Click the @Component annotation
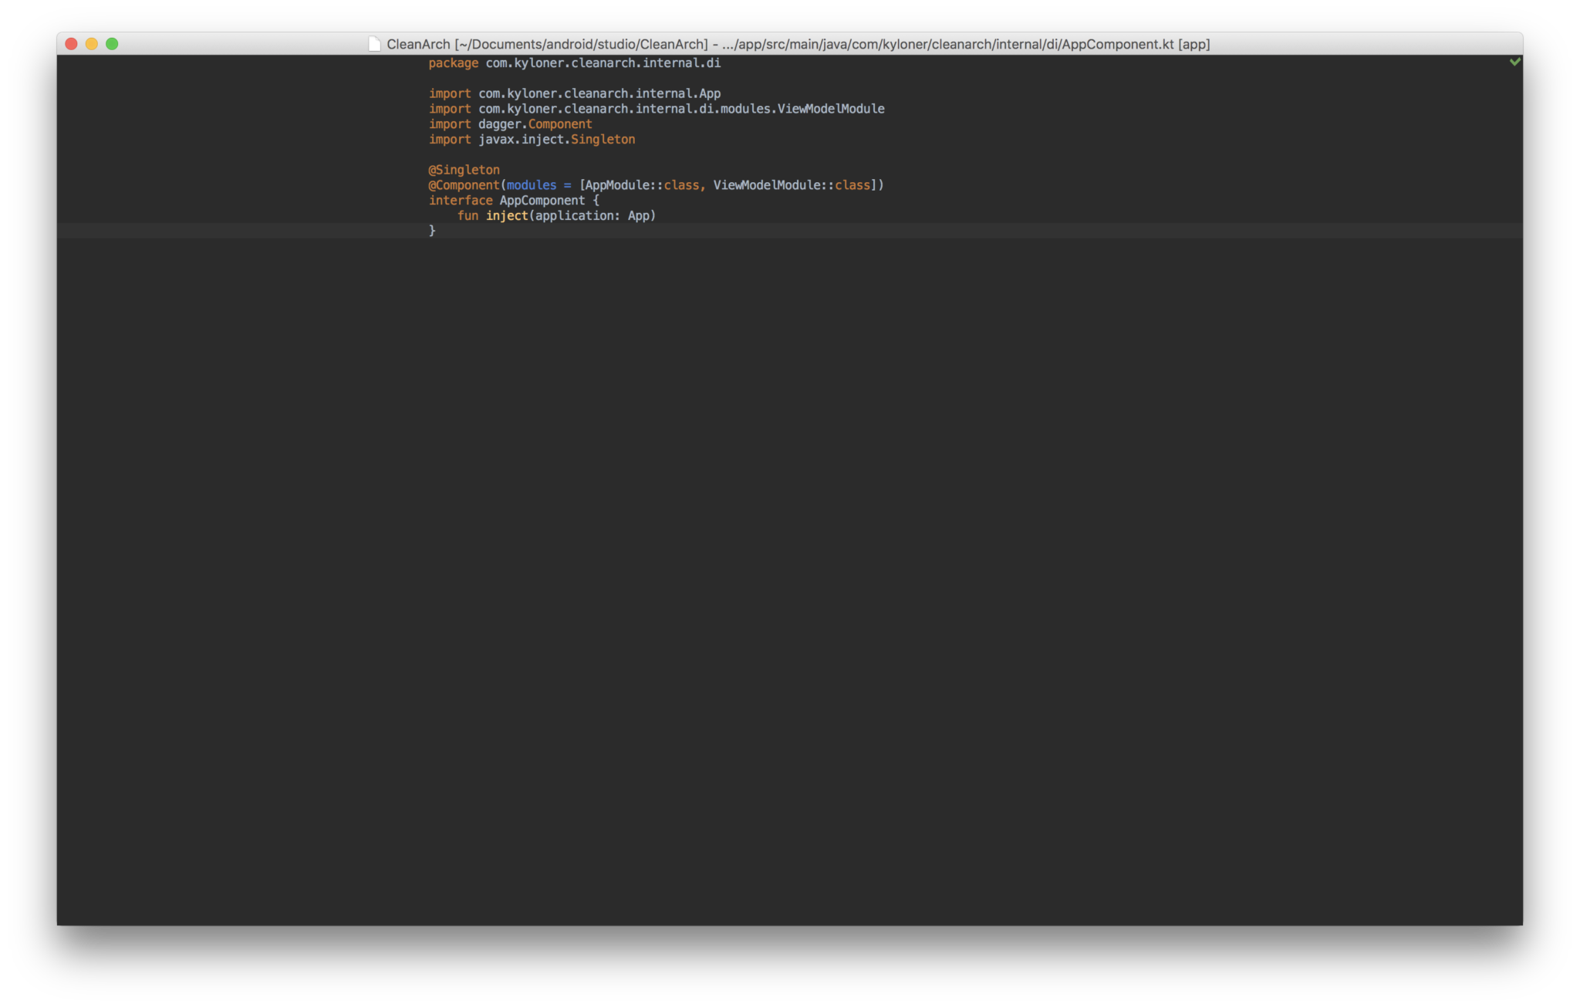 pos(464,185)
